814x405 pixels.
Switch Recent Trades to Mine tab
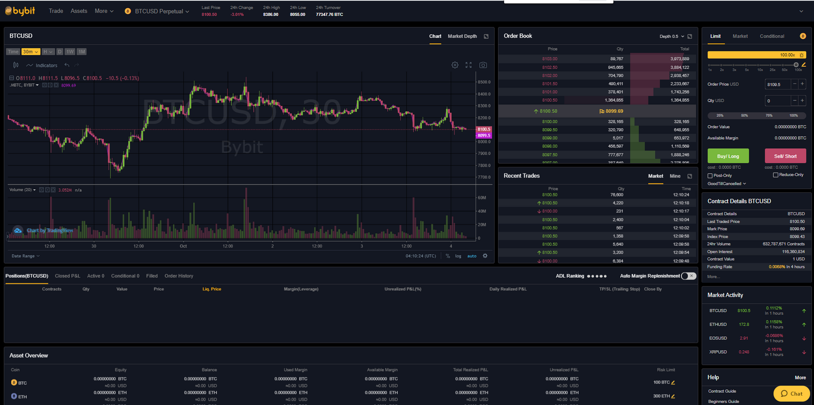[x=675, y=176]
